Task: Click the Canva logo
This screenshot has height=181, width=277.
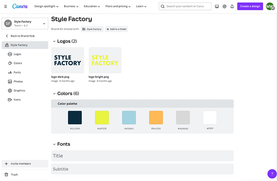Action: click(x=20, y=6)
